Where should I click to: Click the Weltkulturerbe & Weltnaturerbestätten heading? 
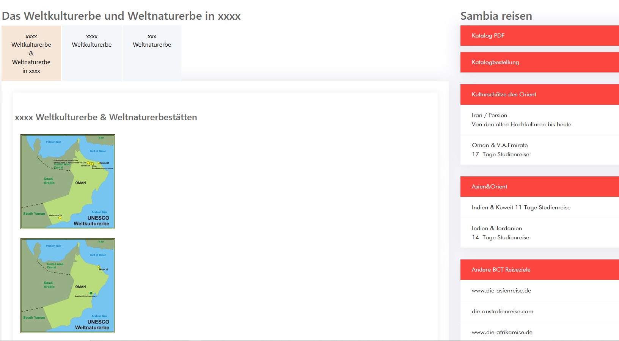106,117
